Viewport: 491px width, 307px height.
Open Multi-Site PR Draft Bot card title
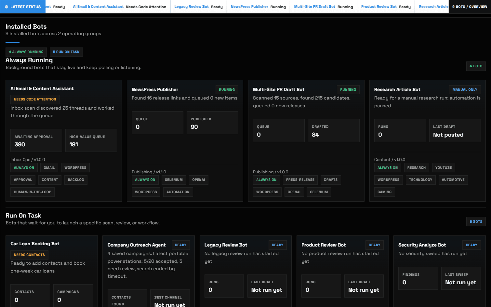(279, 89)
